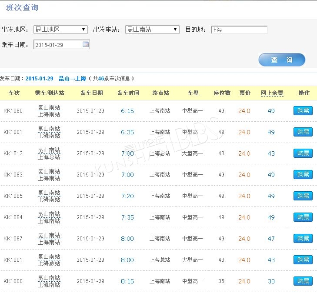Click the 发车时间 column header
The height and width of the screenshot is (293, 317).
click(128, 93)
